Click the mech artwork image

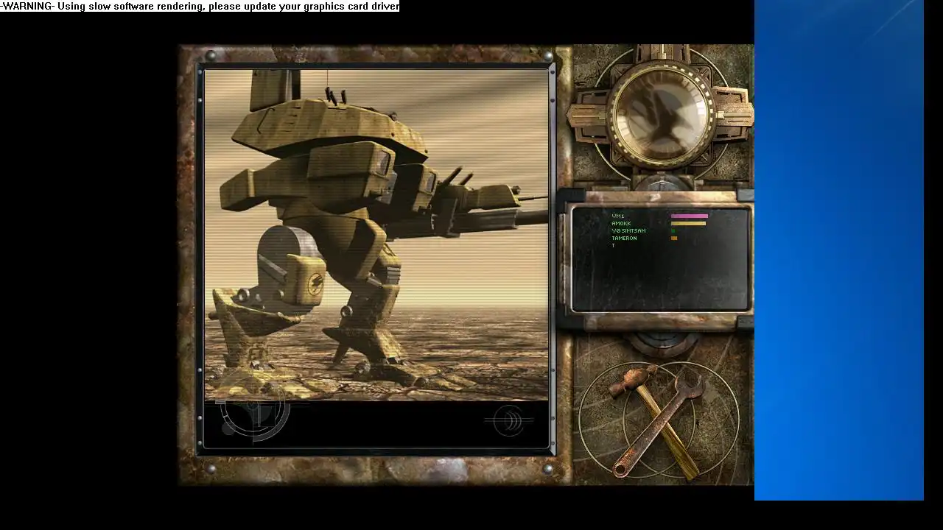[x=376, y=235]
